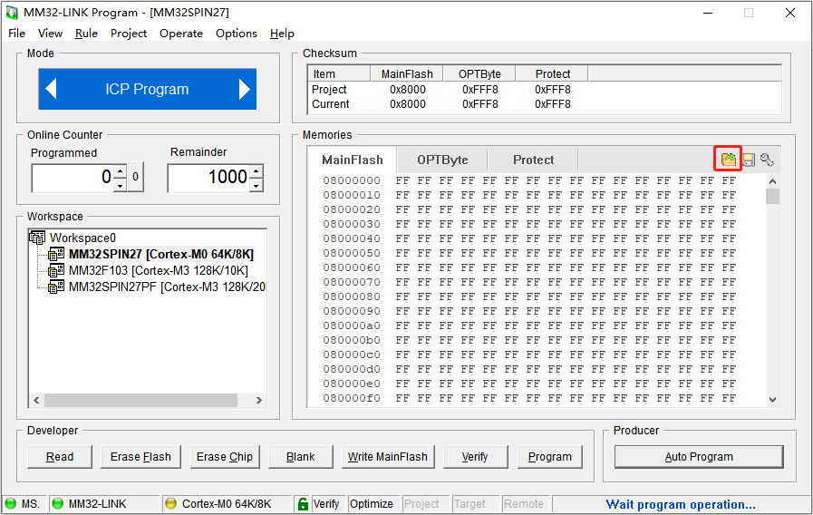Click the Programmed counter input field
The height and width of the screenshot is (515, 813).
coord(73,178)
